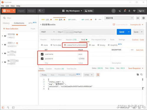This screenshot has height=110, width=147.
Task: Open the environment quick look eye icon
Action: [x=138, y=18]
